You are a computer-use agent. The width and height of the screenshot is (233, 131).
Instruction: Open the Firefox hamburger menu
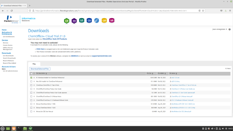230,11
